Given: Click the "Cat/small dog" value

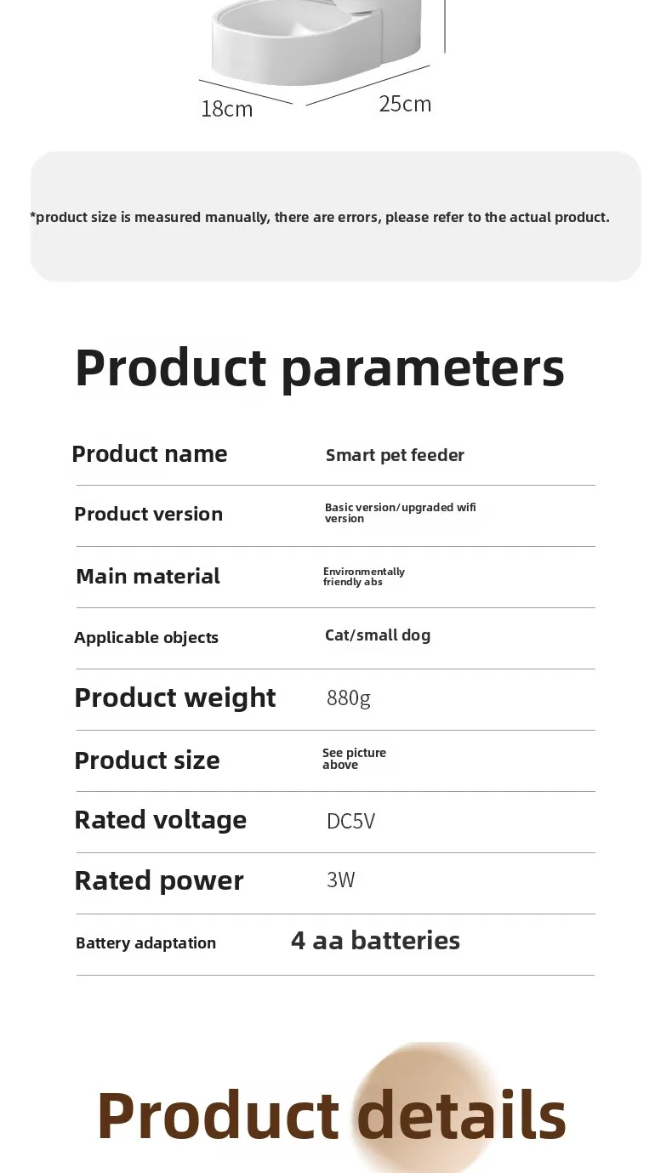Looking at the screenshot, I should (378, 635).
